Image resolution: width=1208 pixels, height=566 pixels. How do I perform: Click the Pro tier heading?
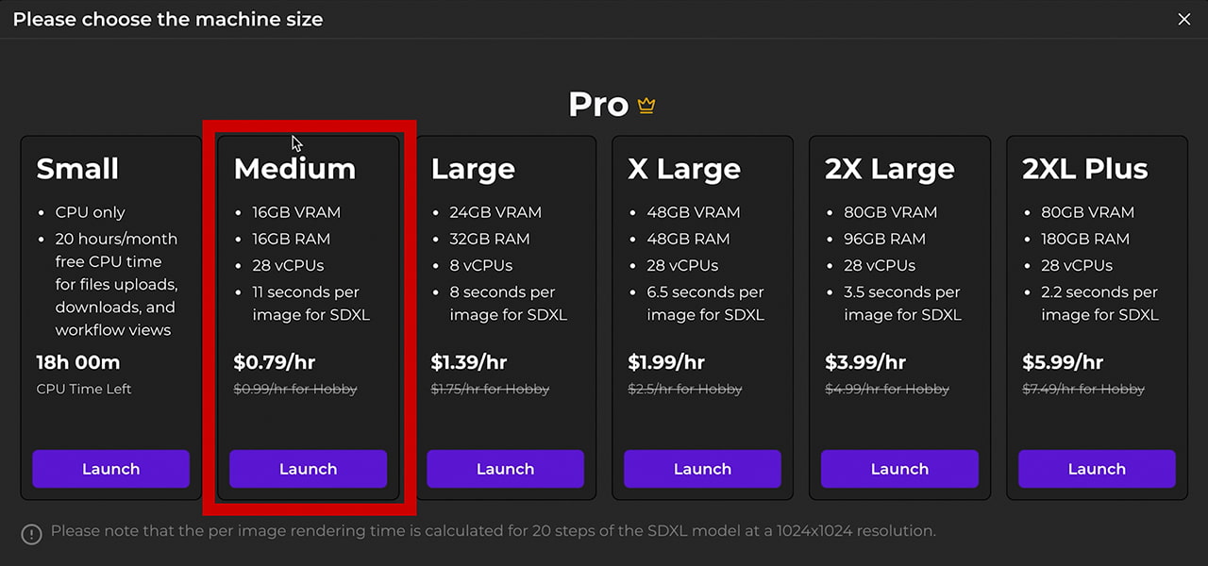(x=598, y=105)
